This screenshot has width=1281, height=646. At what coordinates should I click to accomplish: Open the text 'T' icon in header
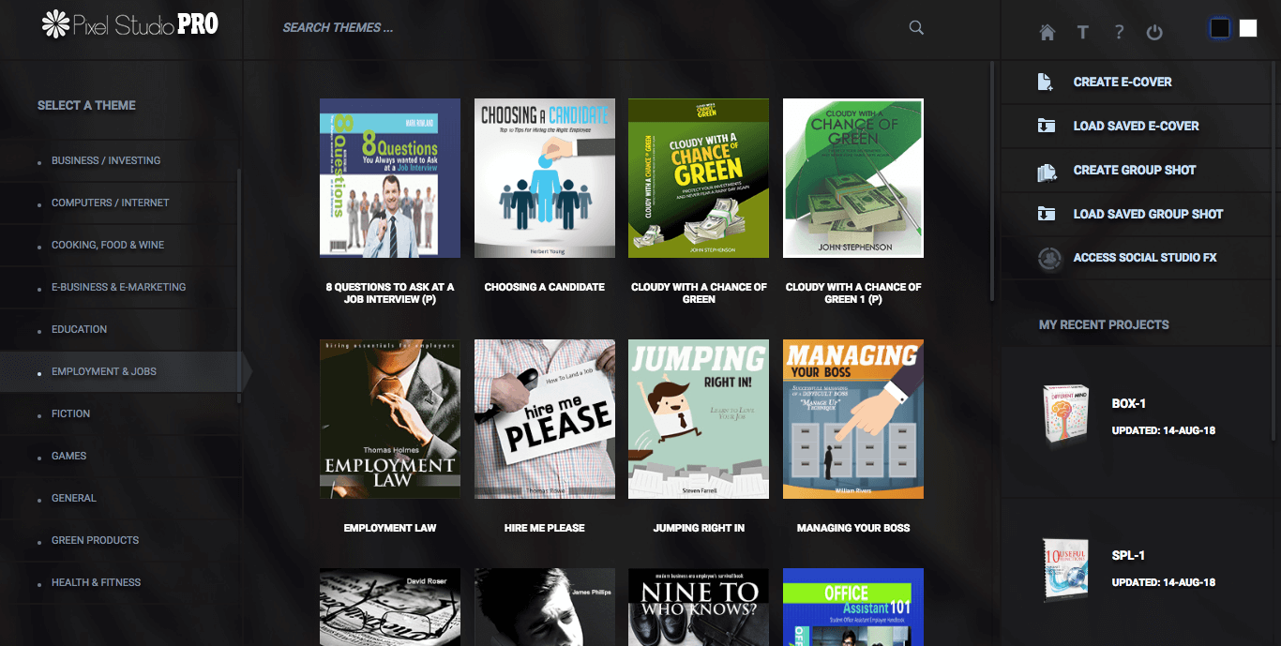(x=1082, y=32)
